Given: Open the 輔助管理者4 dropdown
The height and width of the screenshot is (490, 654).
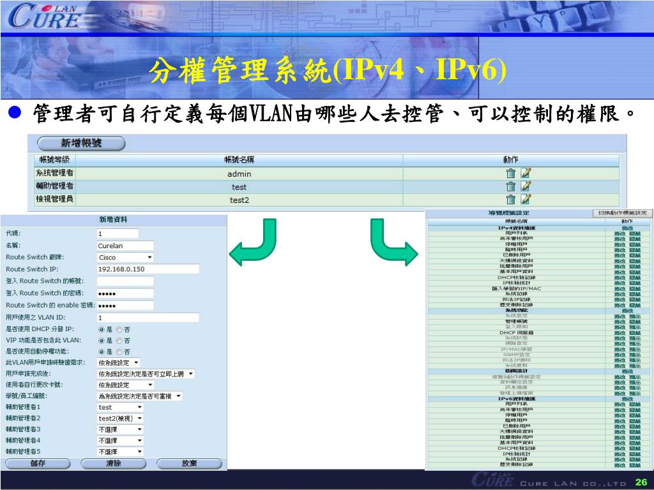Looking at the screenshot, I should [120, 441].
